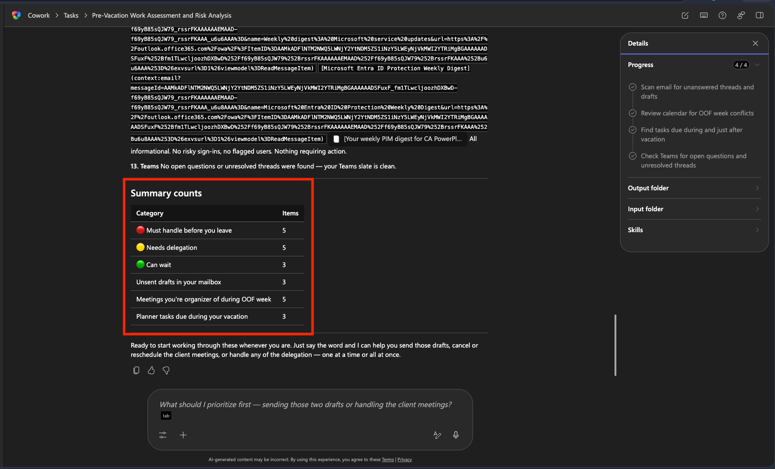Click the help question mark icon
775x469 pixels.
coord(722,15)
